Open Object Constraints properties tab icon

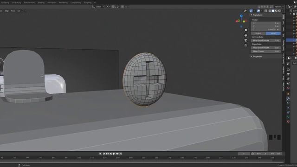288,112
